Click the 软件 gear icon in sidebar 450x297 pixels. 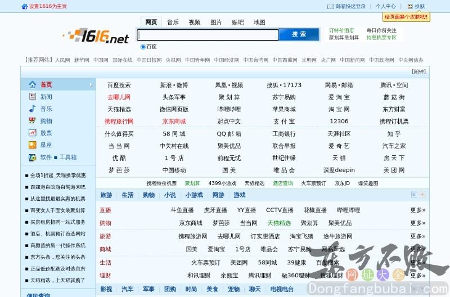(33, 157)
